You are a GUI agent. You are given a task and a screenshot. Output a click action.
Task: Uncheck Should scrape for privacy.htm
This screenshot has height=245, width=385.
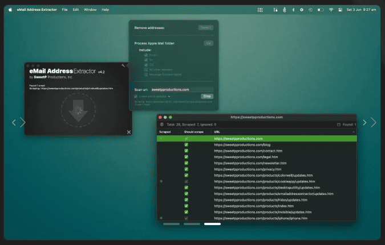187,169
